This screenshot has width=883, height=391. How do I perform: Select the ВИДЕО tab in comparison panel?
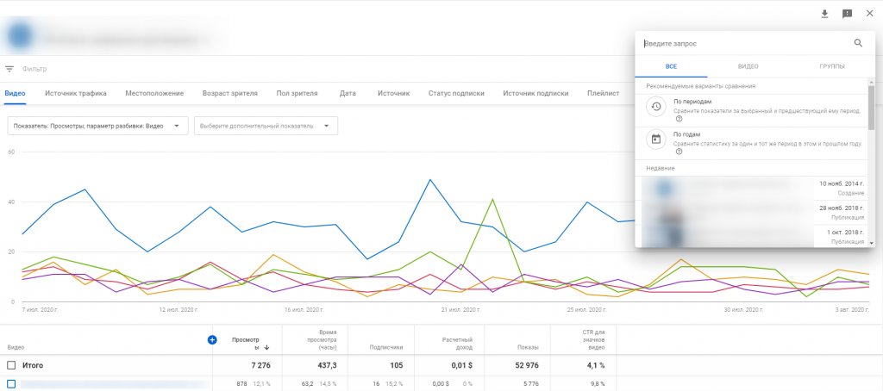click(748, 66)
